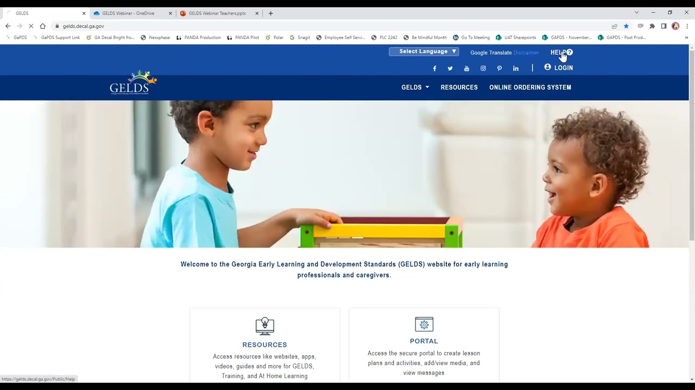Stop page loading with X button
Image resolution: width=695 pixels, height=390 pixels.
31,26
